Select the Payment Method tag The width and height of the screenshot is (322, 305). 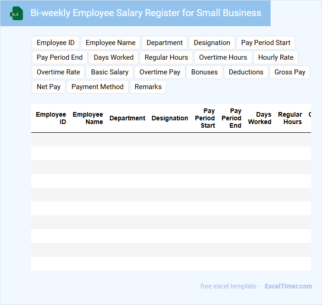[97, 87]
